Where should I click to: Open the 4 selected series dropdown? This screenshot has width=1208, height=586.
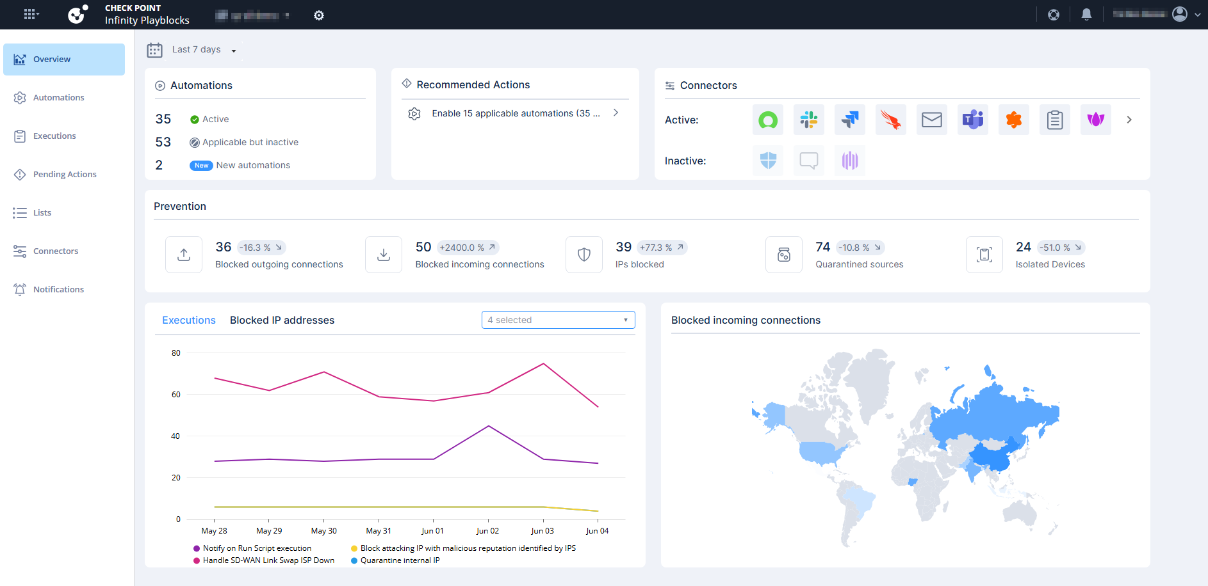(x=559, y=320)
